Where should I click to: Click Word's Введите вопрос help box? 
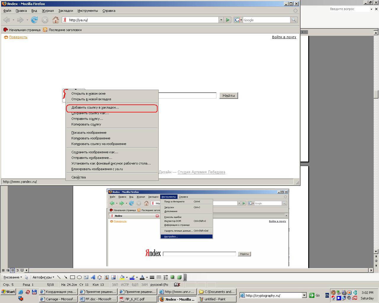click(349, 9)
